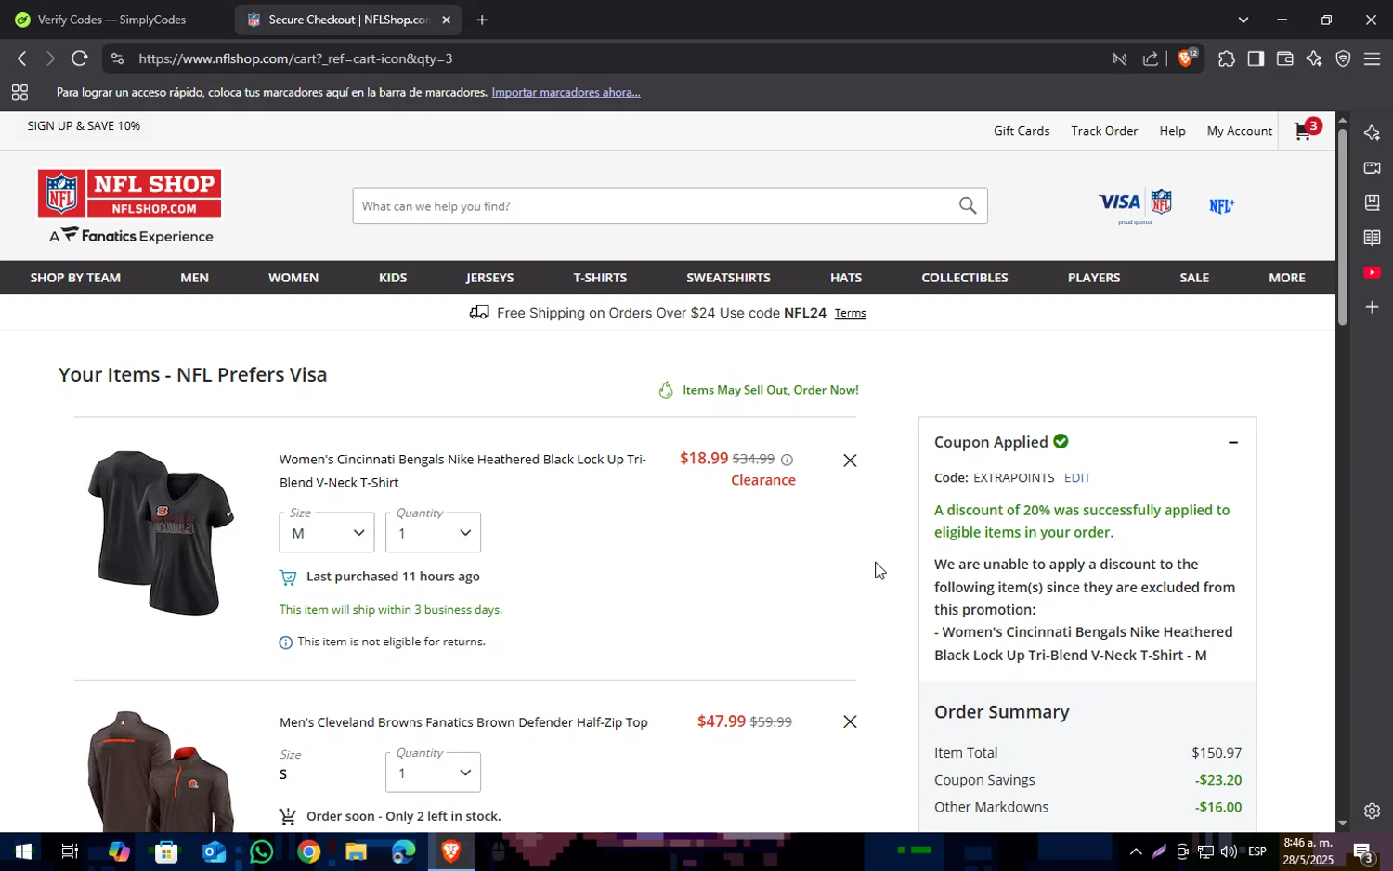This screenshot has width=1393, height=871.
Task: Open sidebar settings gear icon
Action: (x=1372, y=811)
